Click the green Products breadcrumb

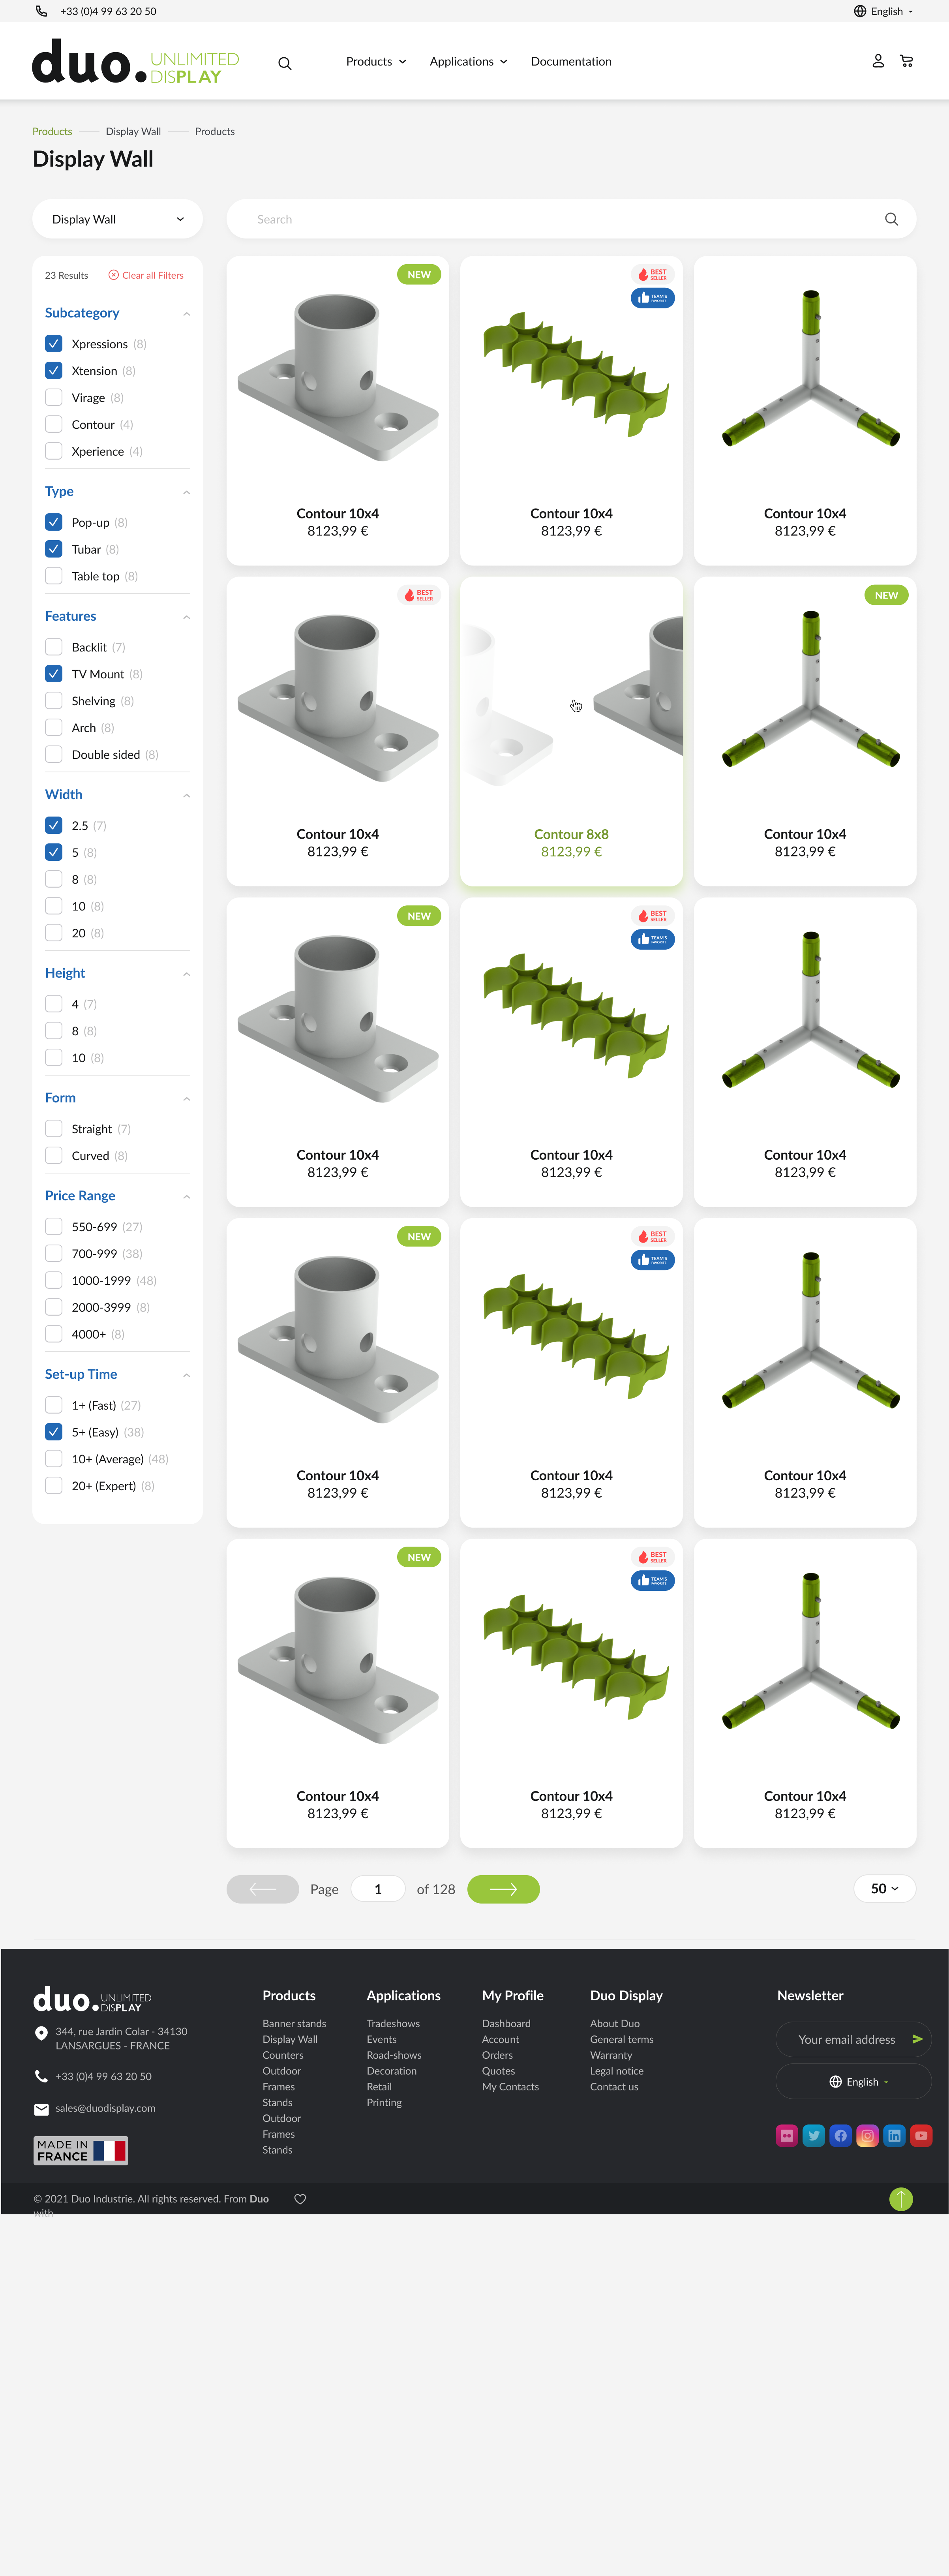coord(52,132)
